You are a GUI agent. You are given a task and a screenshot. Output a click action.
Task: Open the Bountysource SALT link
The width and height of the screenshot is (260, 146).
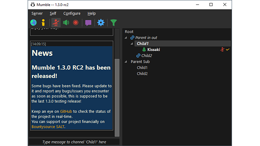click(x=48, y=127)
